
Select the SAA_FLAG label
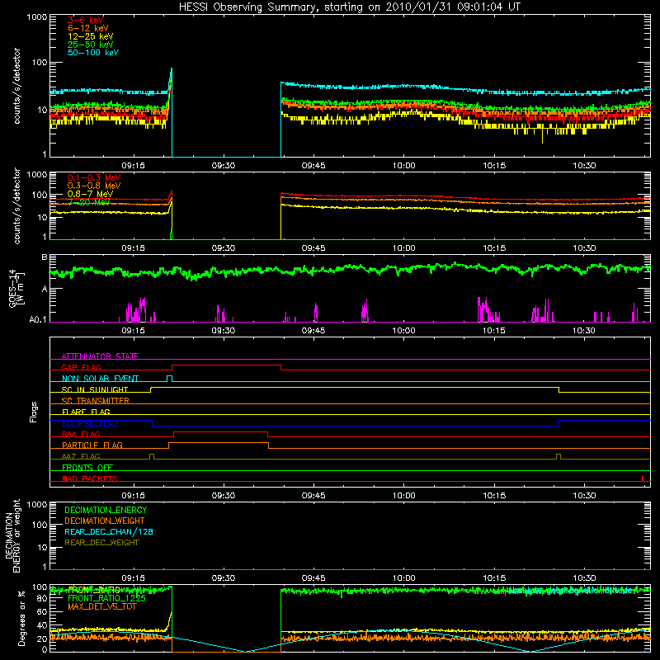click(x=81, y=434)
